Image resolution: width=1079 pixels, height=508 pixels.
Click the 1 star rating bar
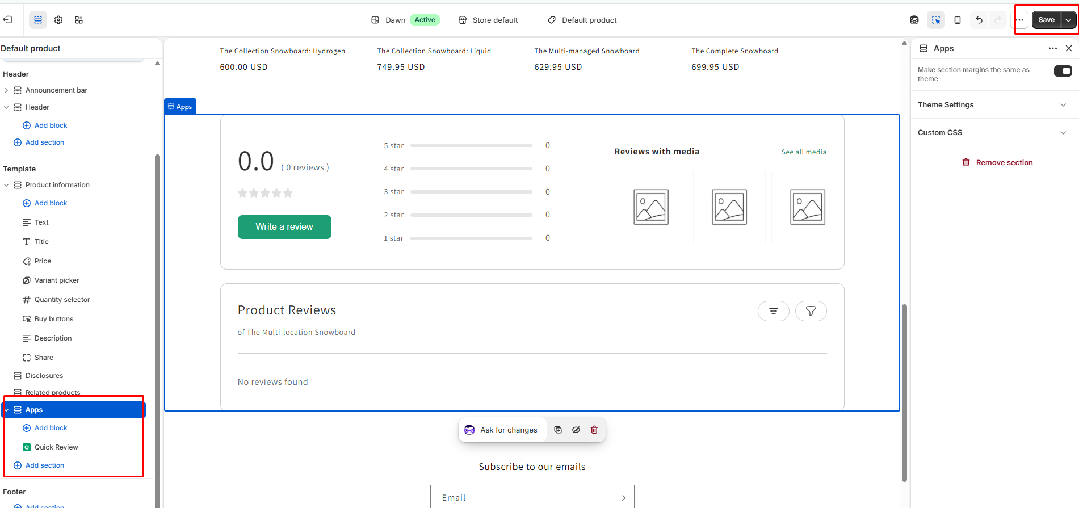471,238
